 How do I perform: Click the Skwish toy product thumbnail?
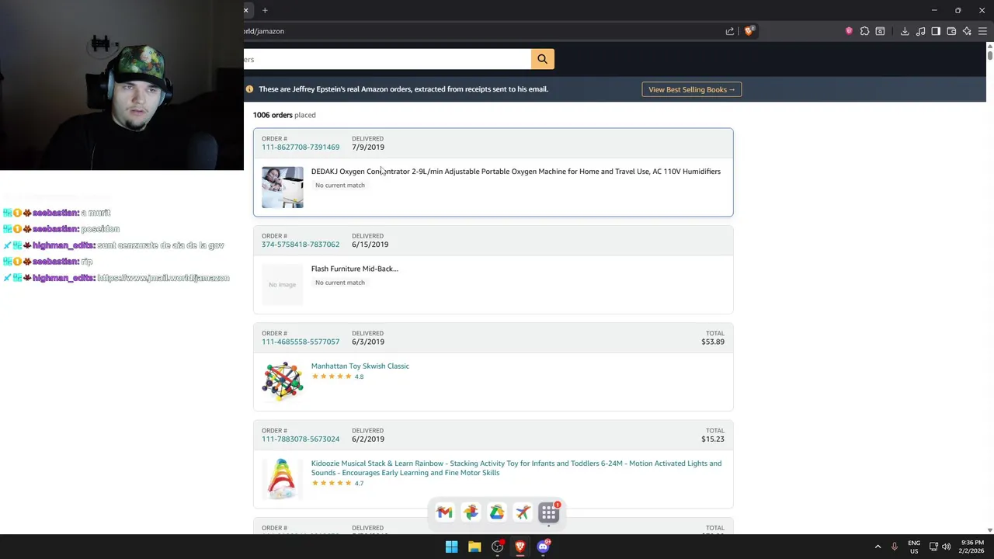(283, 382)
